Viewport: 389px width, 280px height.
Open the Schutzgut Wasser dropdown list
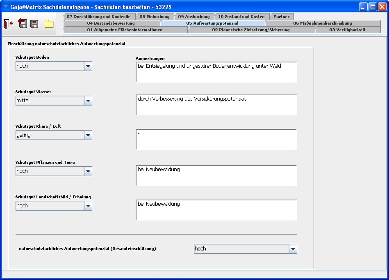88,101
